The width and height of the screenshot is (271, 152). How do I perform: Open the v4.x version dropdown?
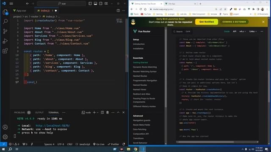[x=243, y=31]
